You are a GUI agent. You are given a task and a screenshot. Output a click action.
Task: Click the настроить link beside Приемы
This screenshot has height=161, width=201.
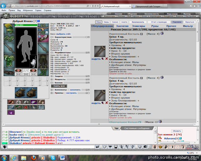(x=71, y=93)
